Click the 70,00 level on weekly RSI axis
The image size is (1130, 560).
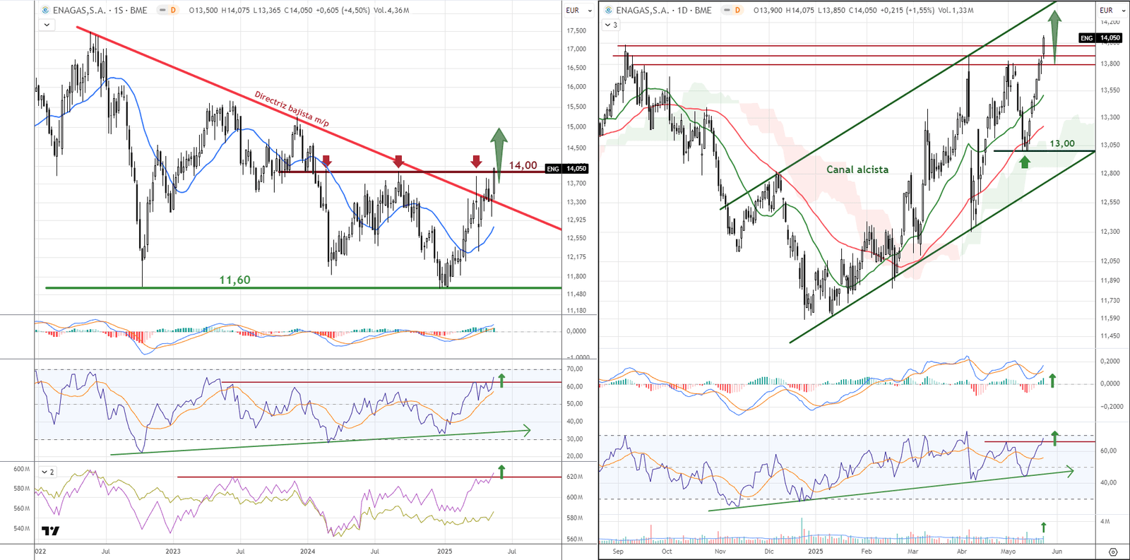(x=574, y=369)
